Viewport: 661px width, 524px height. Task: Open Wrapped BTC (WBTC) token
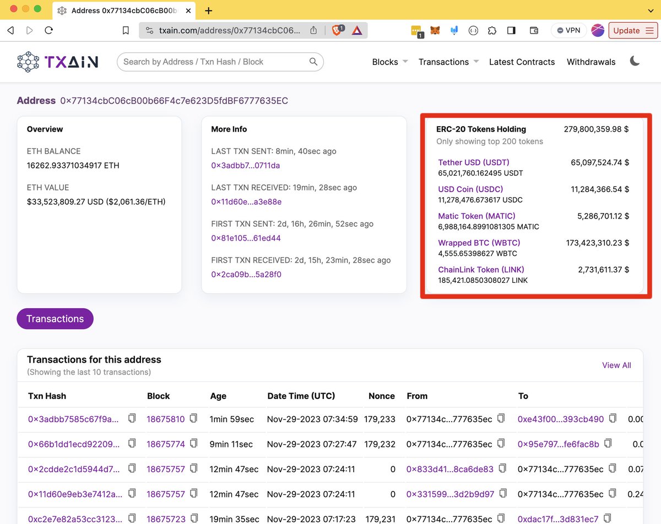point(479,243)
